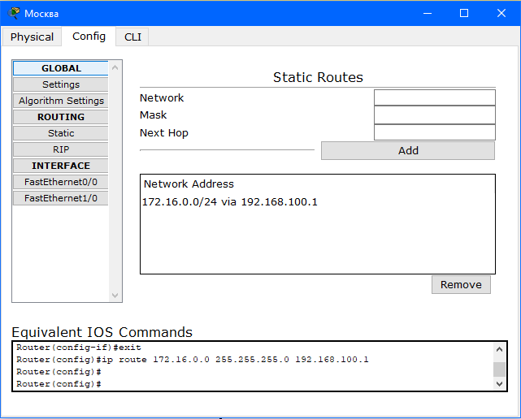This screenshot has height=419, width=521.
Task: Focus the Next Hop input field
Action: coord(435,132)
